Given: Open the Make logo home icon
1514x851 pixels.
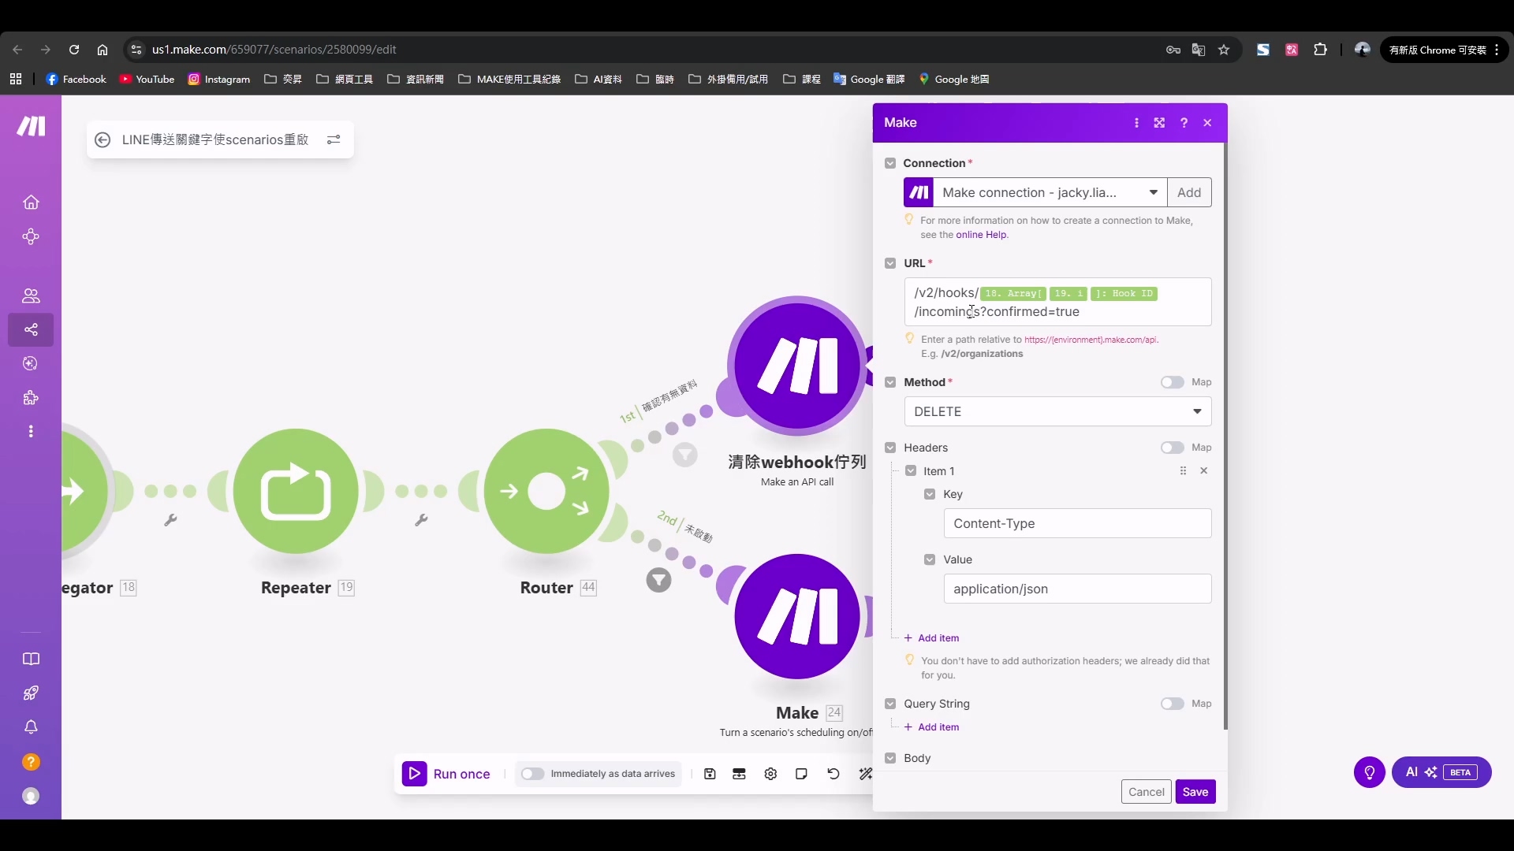Looking at the screenshot, I should [31, 126].
